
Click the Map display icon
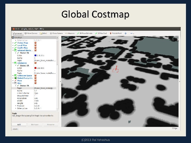(15, 83)
